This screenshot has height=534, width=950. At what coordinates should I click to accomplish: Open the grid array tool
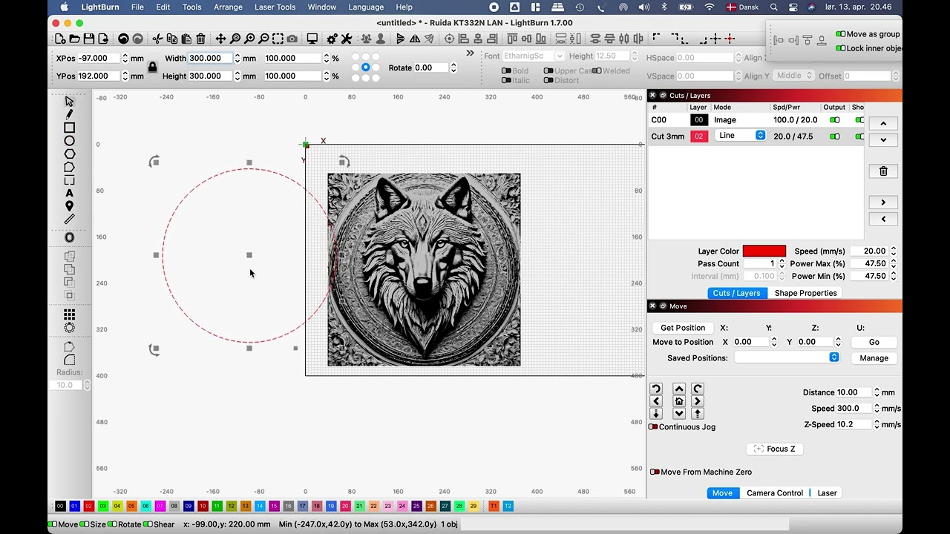(x=69, y=314)
